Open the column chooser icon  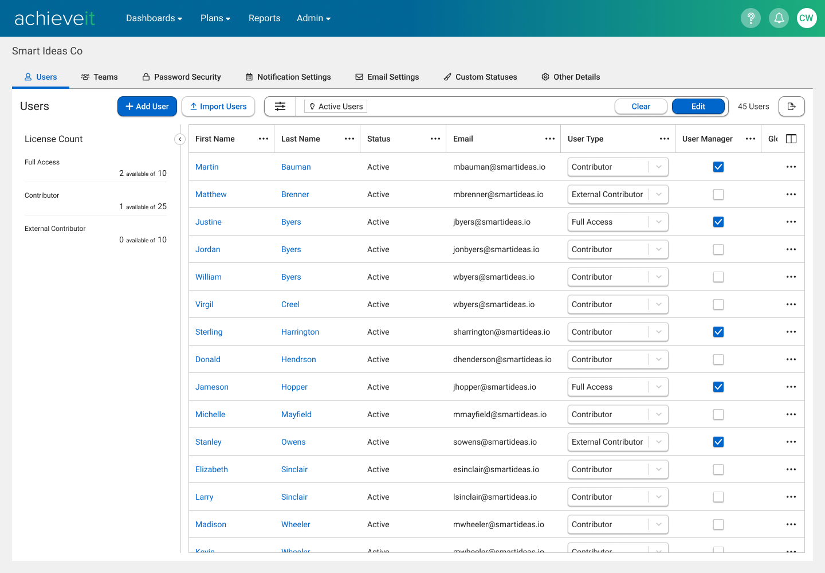pyautogui.click(x=791, y=139)
